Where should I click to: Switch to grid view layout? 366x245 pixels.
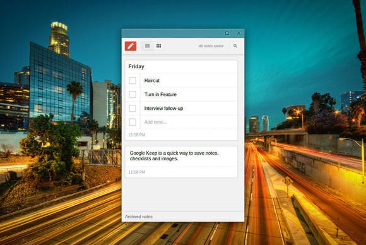point(159,45)
